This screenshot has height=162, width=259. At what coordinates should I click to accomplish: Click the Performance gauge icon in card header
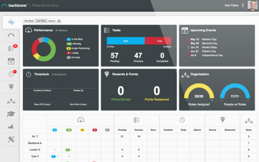coord(29,30)
